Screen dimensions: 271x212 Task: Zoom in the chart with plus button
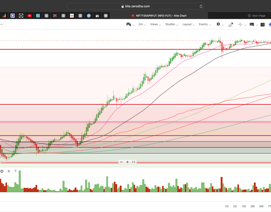[x=127, y=162]
